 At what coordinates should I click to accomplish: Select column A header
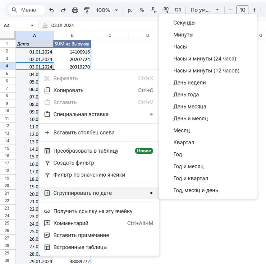click(x=34, y=35)
